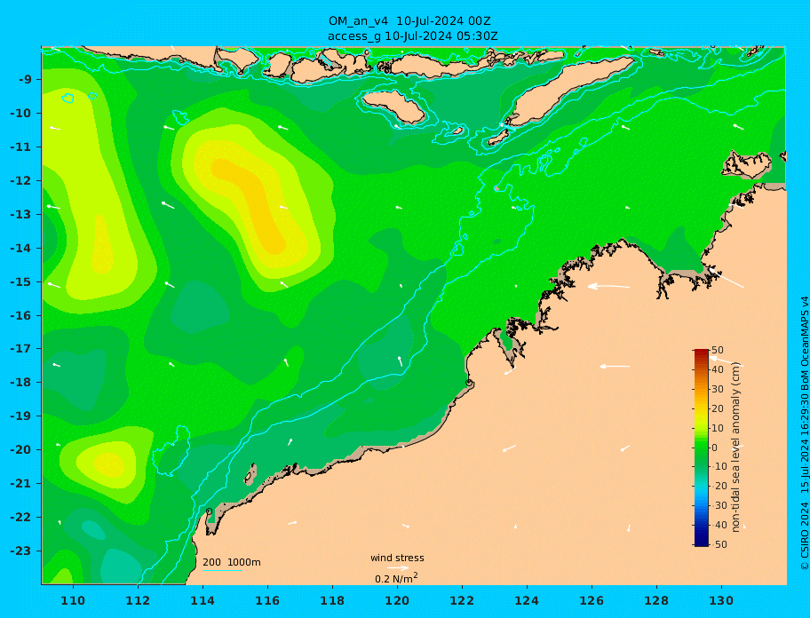810x618 pixels.
Task: Pick colorbar tick value -10
Action: [x=719, y=467]
